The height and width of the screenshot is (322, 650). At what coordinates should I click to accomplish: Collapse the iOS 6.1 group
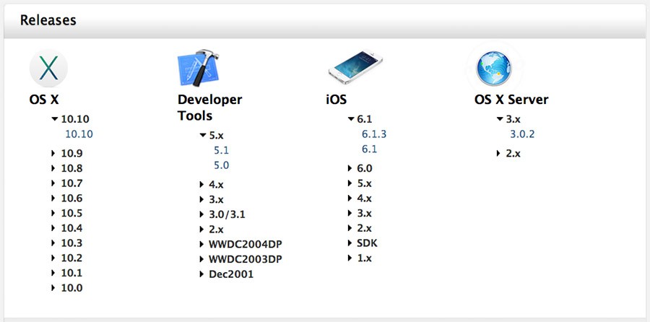pos(351,119)
